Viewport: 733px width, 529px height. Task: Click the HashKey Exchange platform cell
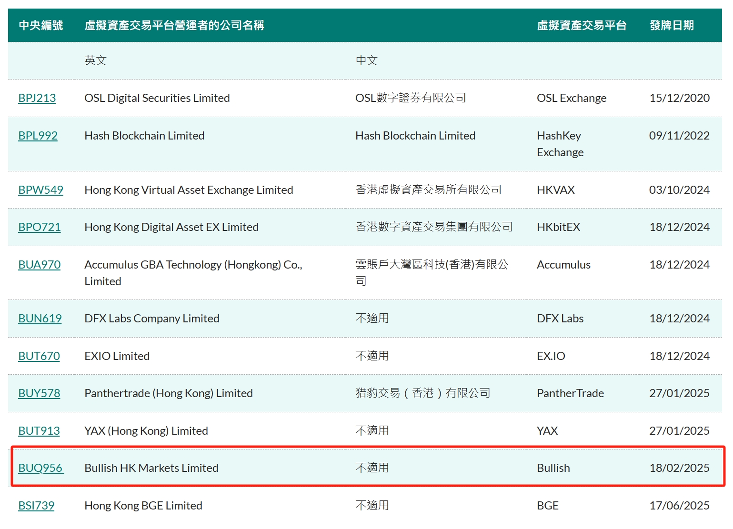coord(560,144)
